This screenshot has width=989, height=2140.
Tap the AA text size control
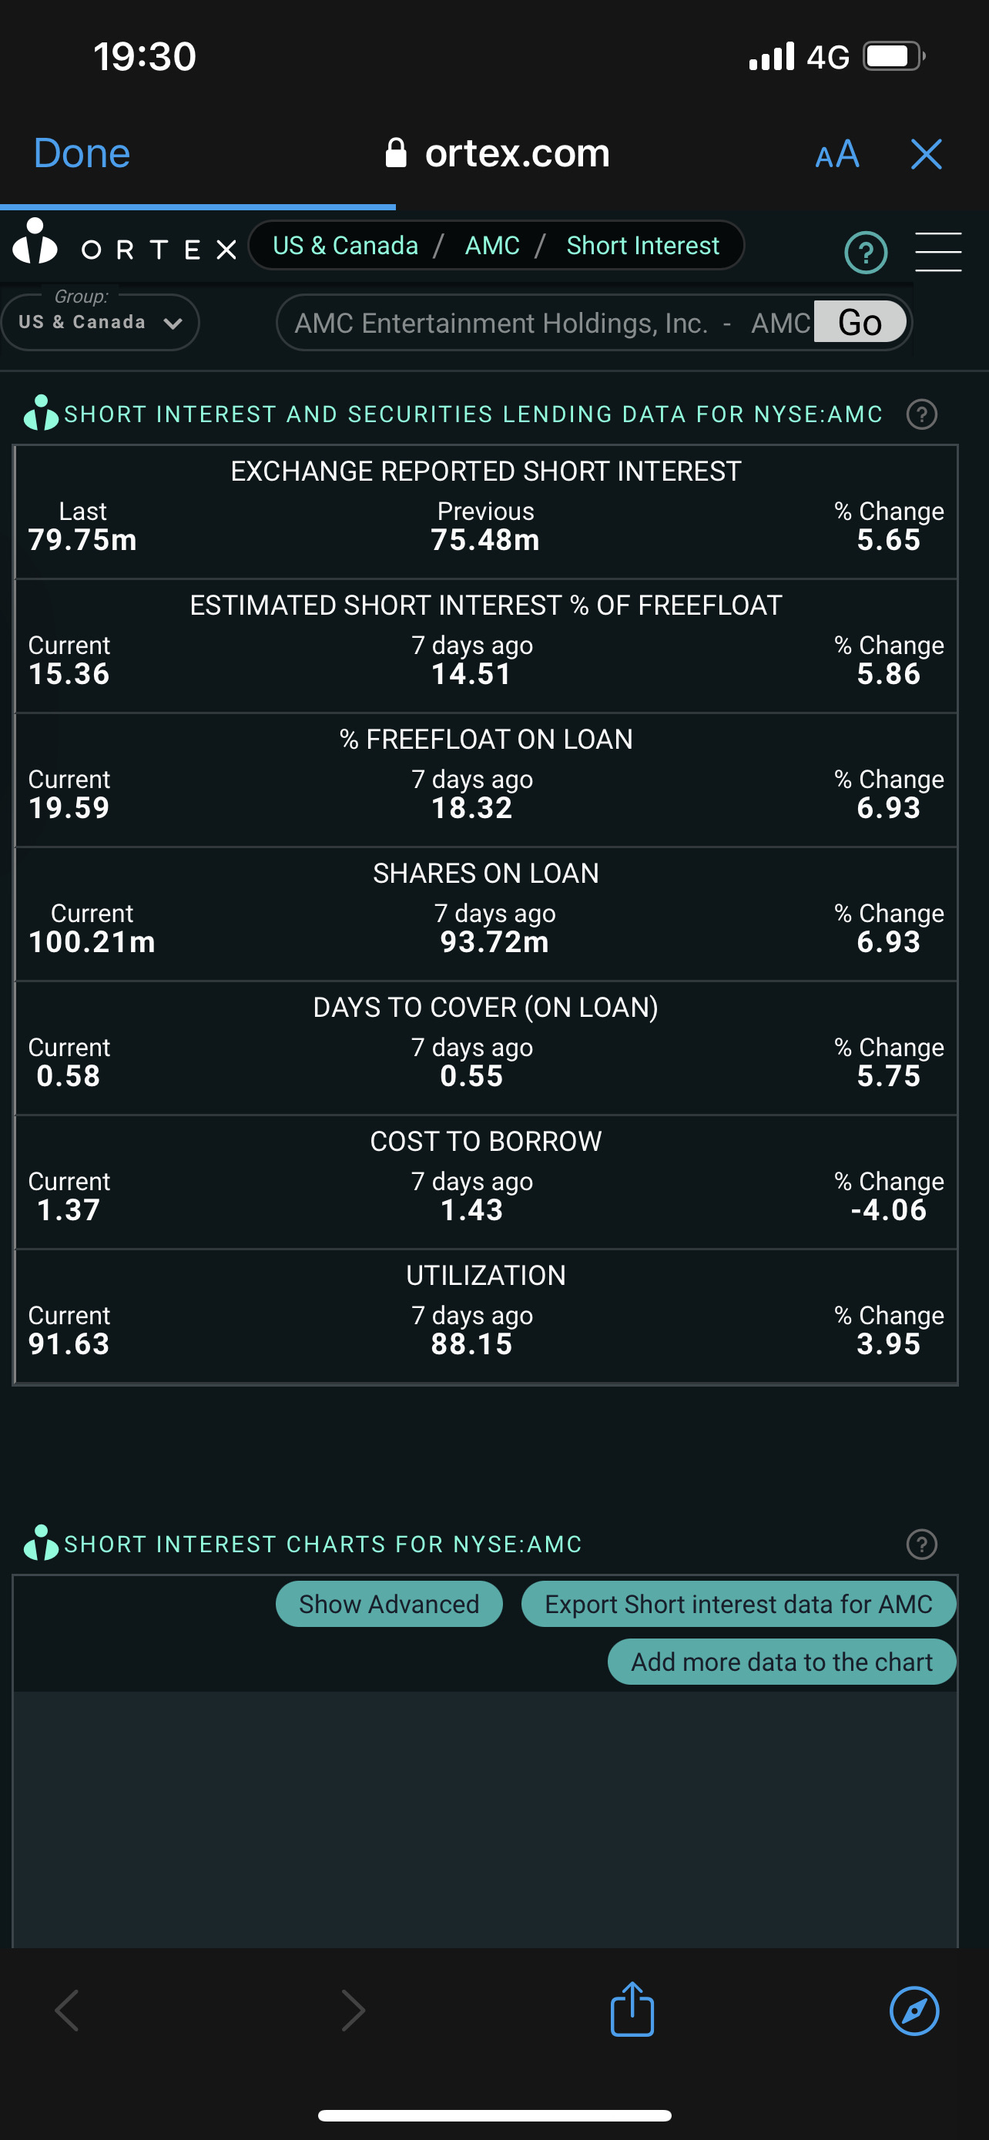tap(836, 155)
